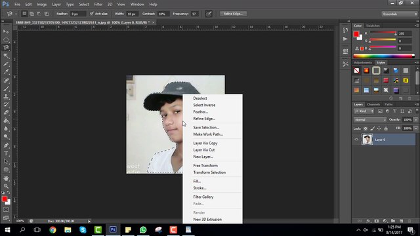Choose New selection mode button
The image size is (420, 236).
(x=24, y=14)
